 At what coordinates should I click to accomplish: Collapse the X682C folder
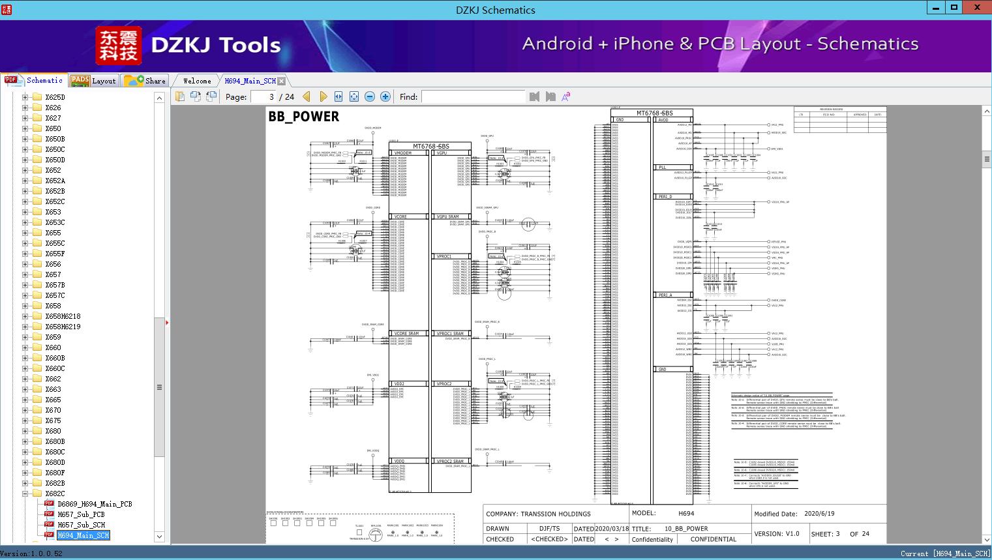tap(25, 494)
